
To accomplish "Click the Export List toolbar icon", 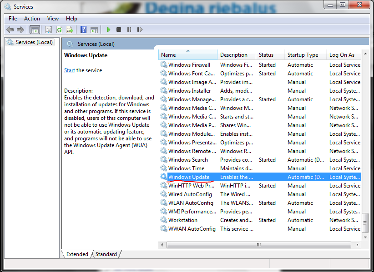I will pyautogui.click(x=70, y=30).
